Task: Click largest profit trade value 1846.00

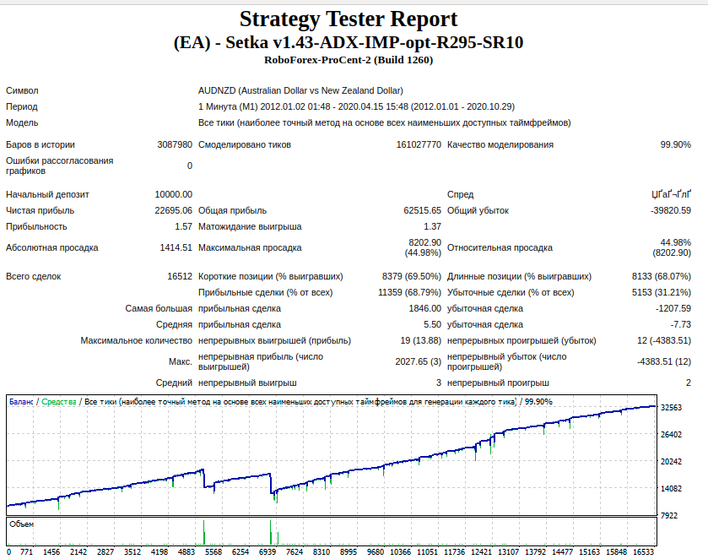Action: [x=425, y=309]
